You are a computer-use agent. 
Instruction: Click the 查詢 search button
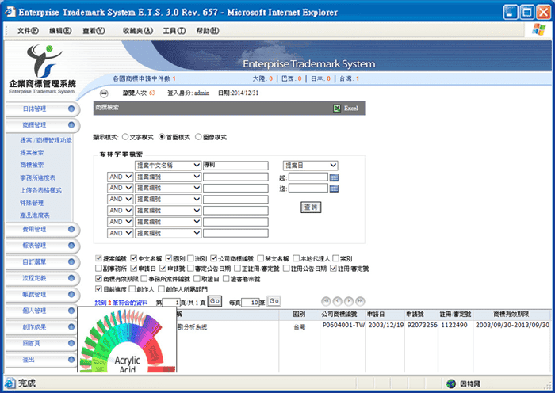point(311,207)
